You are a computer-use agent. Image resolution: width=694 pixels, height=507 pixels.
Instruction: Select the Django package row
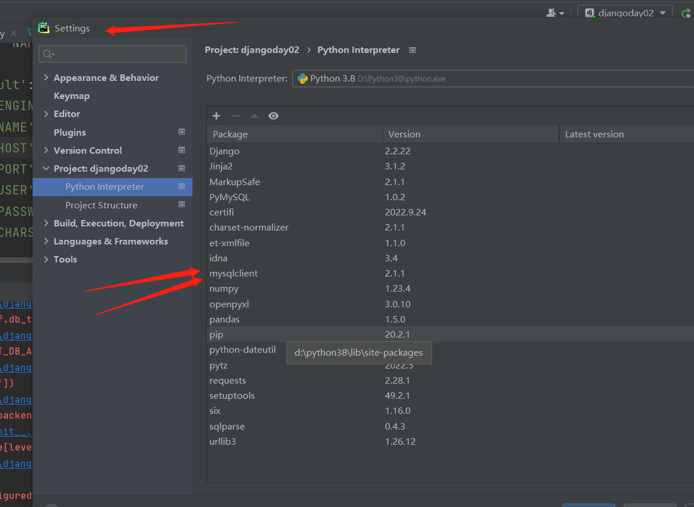(451, 151)
